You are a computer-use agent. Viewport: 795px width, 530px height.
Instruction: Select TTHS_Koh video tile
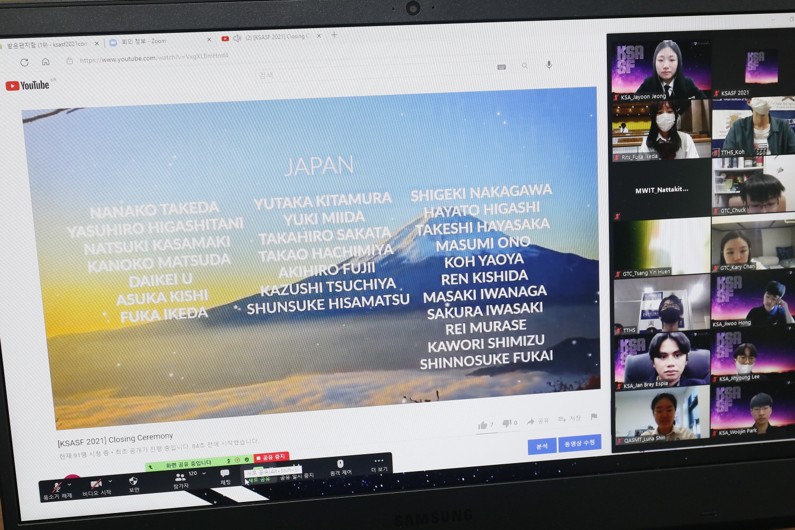[x=753, y=127]
